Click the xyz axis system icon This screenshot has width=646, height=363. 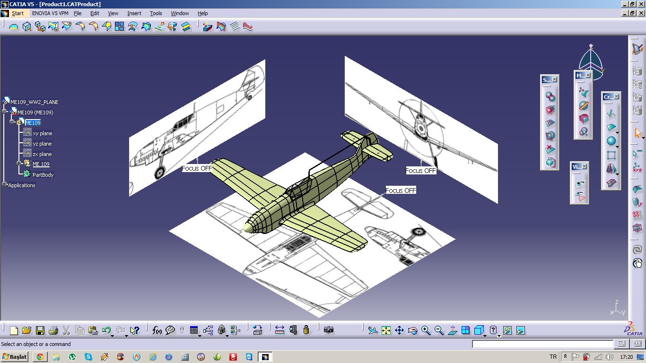[637, 168]
